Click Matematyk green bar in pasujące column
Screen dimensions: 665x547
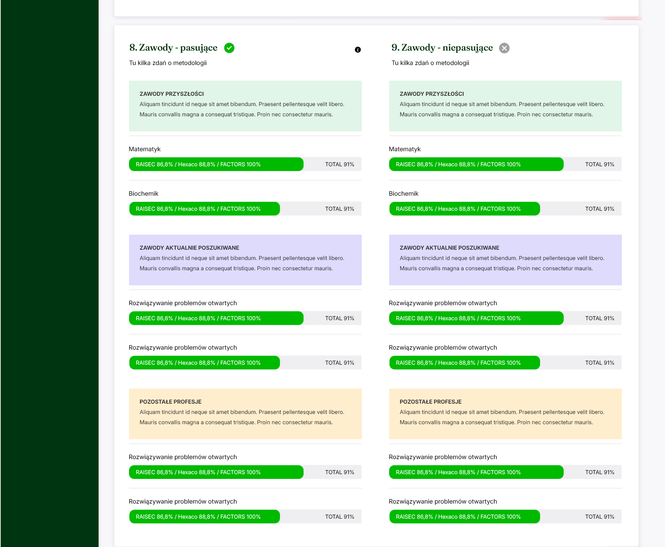(216, 164)
